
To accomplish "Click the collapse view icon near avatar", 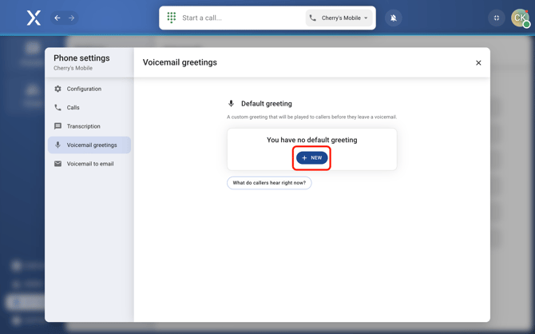I will 497,18.
